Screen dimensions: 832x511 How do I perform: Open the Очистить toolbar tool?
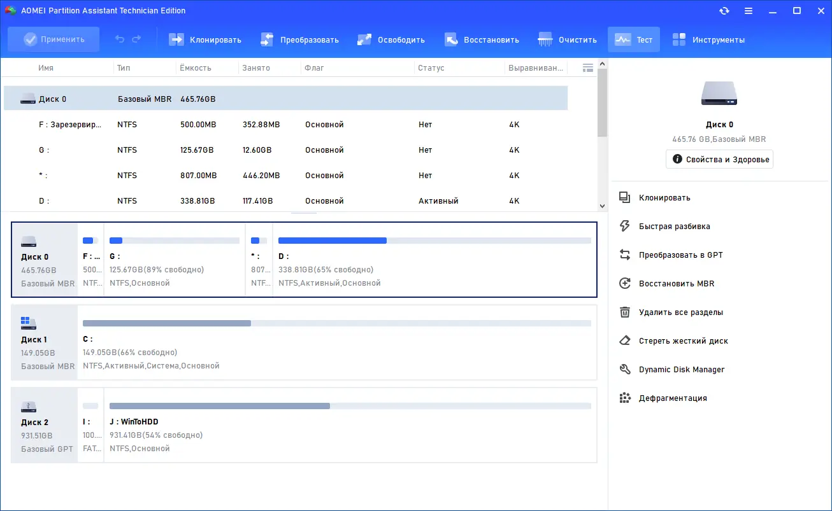click(567, 39)
